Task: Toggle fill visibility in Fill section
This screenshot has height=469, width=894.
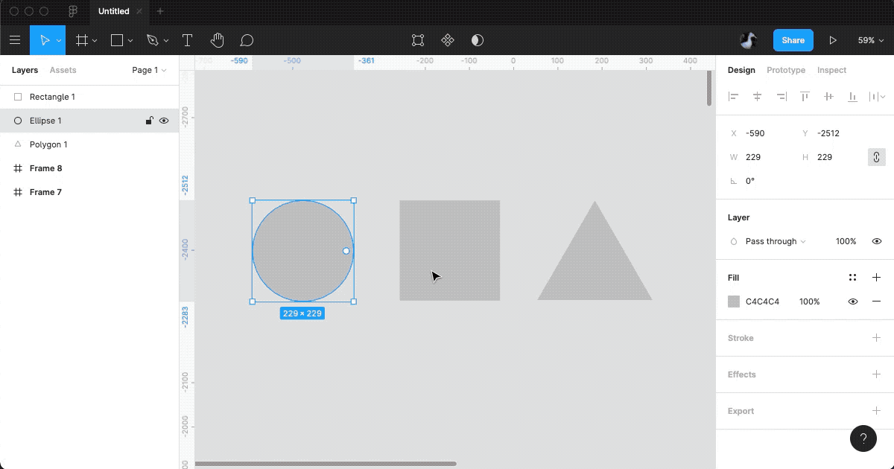Action: [853, 301]
